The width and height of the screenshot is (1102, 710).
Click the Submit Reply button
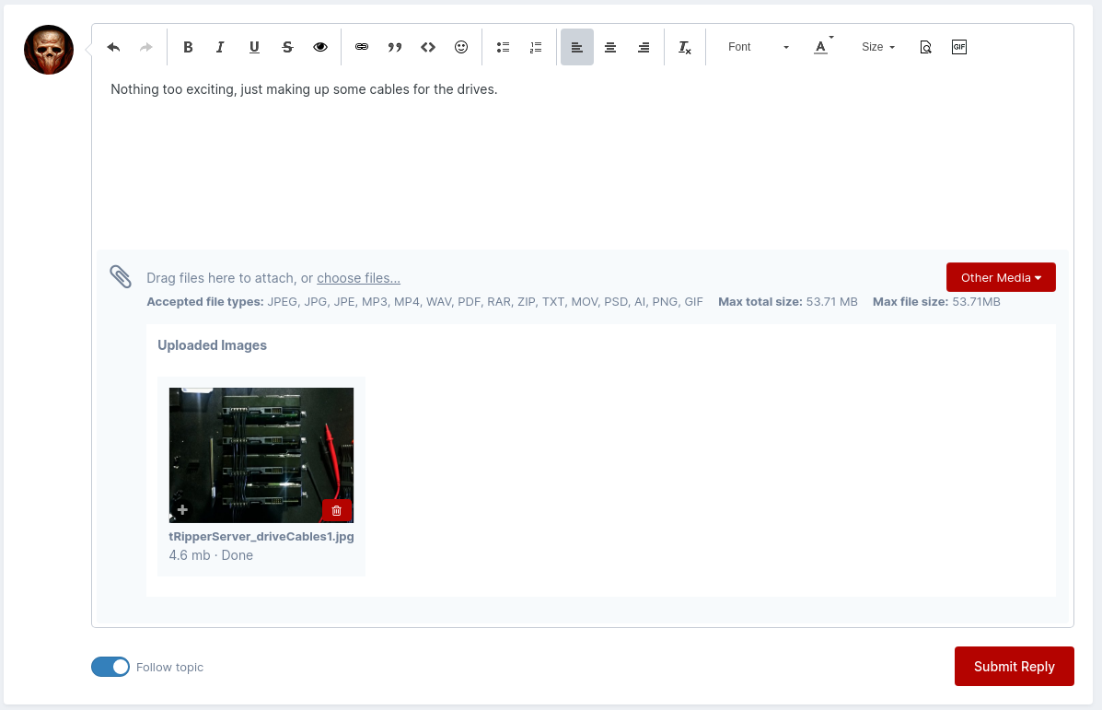pyautogui.click(x=1014, y=666)
